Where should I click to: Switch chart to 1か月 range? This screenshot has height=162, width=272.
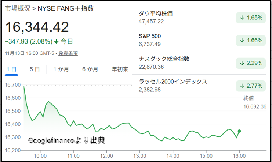pos(61,69)
